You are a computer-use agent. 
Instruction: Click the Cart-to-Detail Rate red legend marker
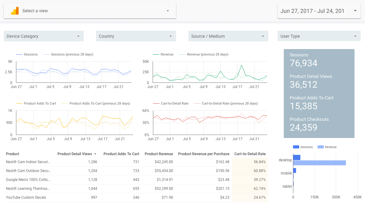156,104
